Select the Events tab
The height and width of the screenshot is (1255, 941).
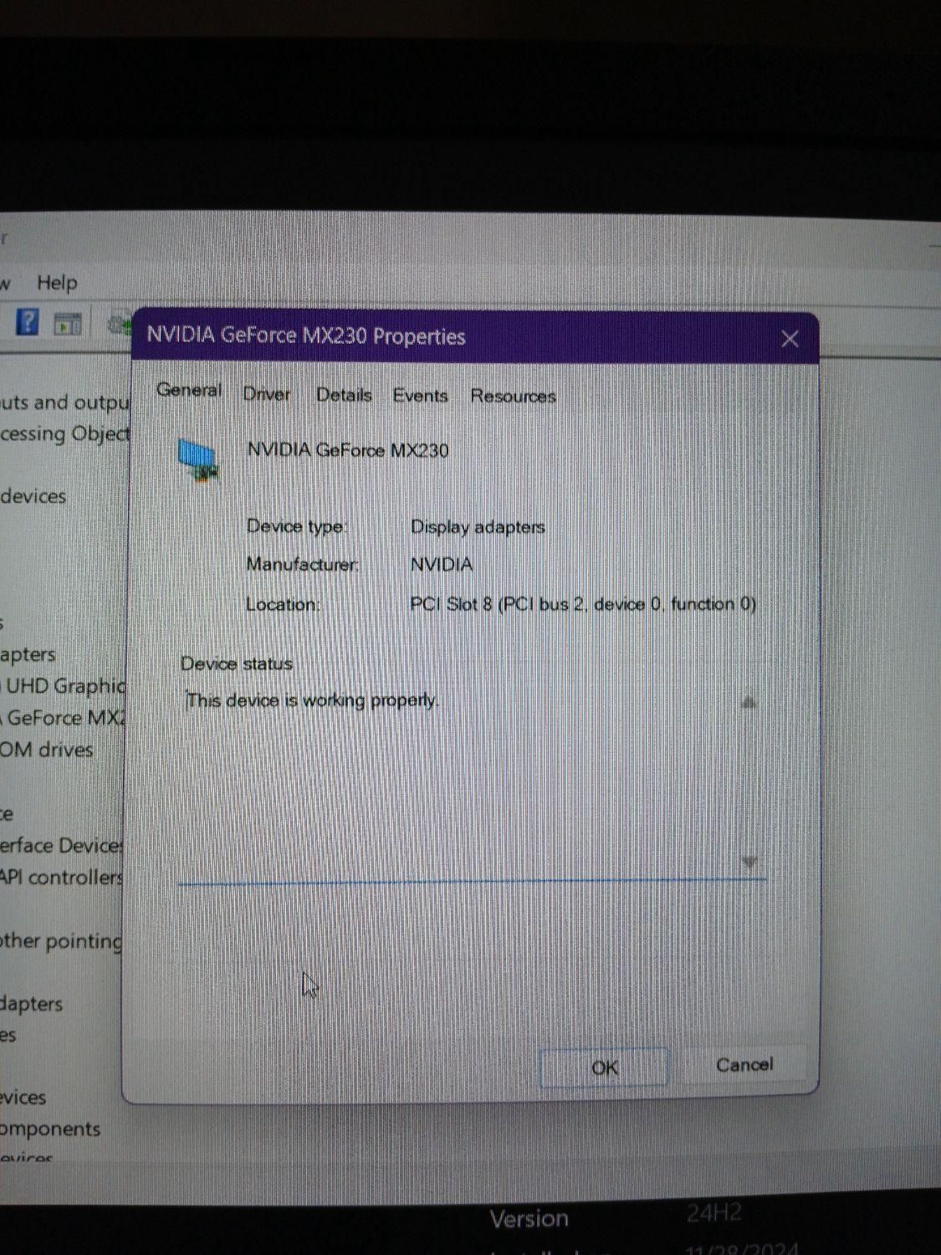coord(420,395)
